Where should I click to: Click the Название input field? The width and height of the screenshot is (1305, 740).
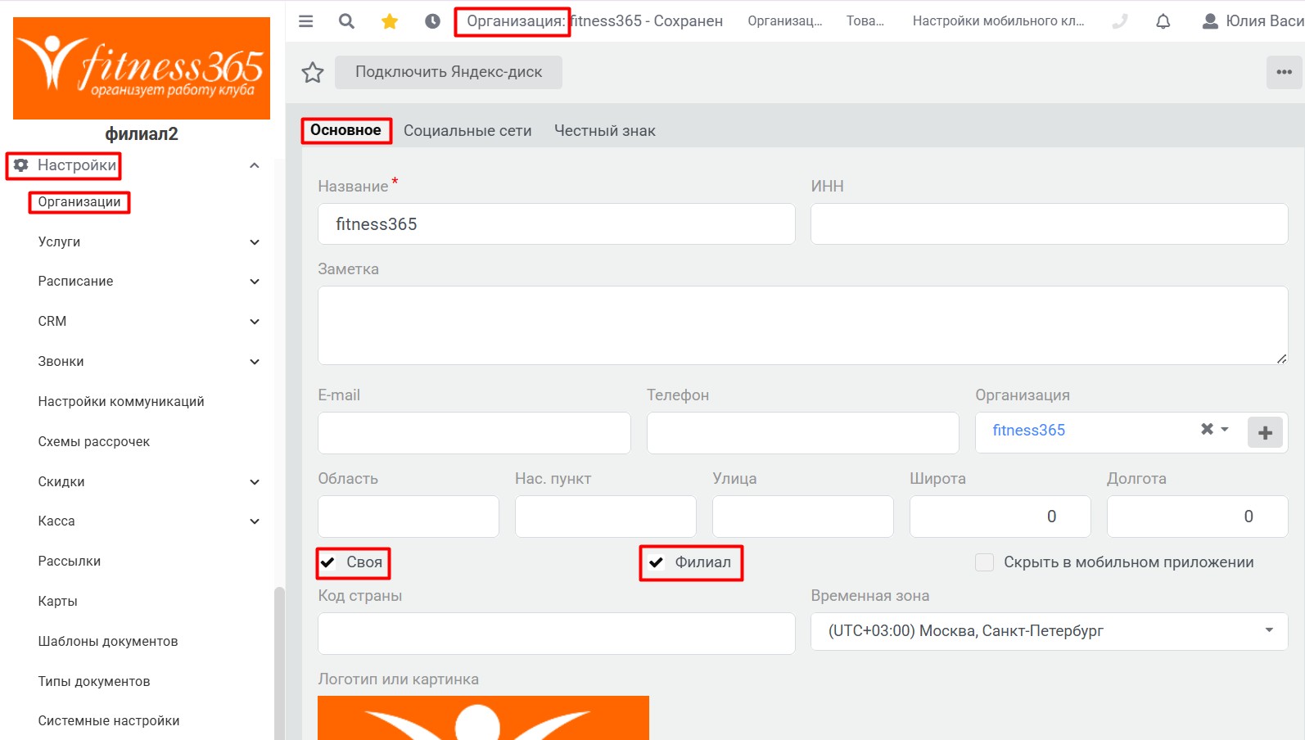click(557, 223)
